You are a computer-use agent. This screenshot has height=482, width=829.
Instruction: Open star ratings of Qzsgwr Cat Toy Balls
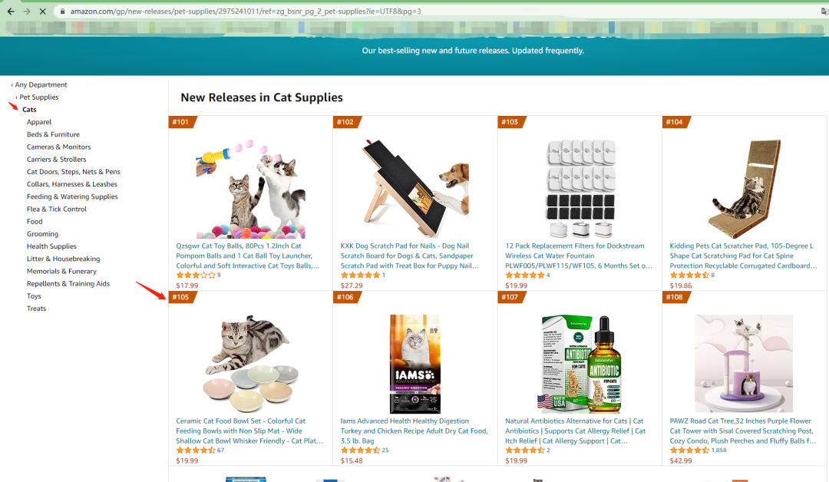pyautogui.click(x=196, y=276)
